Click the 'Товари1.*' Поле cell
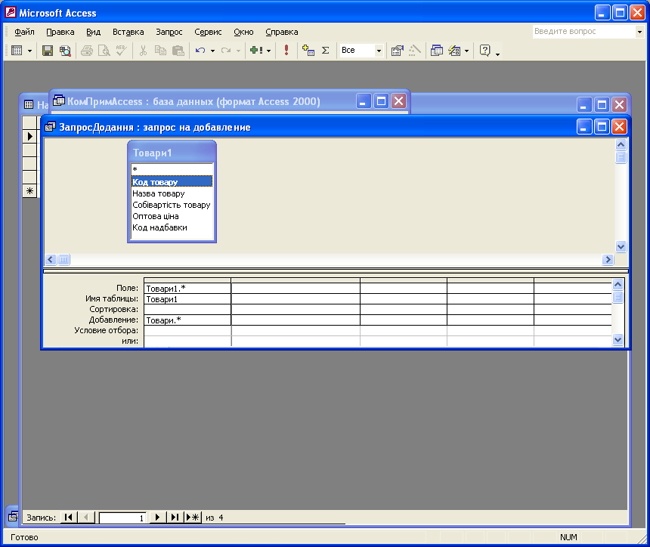 tap(187, 289)
